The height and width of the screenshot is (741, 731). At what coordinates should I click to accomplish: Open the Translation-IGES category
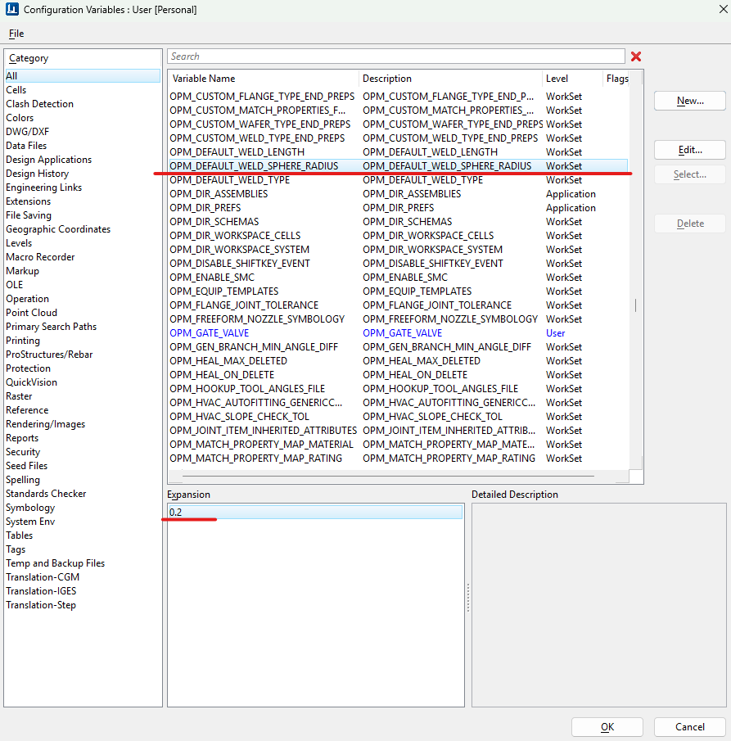(x=41, y=591)
